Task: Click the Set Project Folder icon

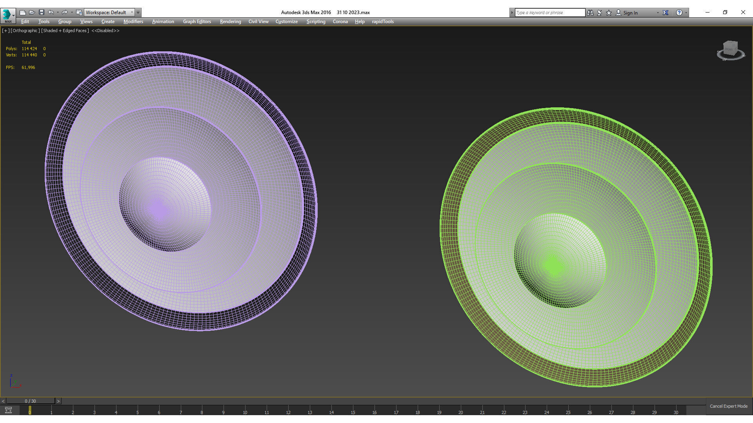Action: tap(79, 13)
